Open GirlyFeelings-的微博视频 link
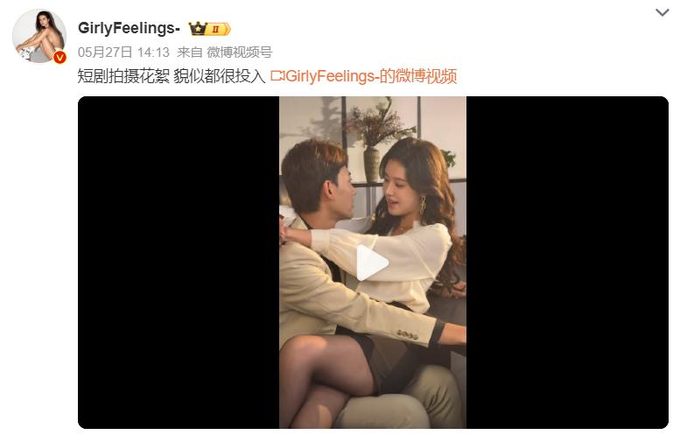Viewport: 680px width, 442px height. point(371,76)
